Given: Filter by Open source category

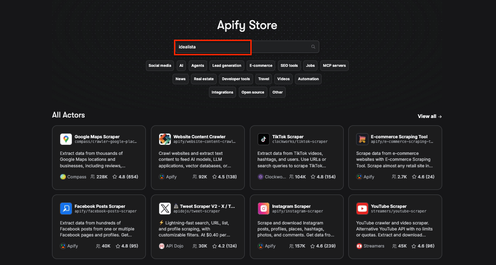Looking at the screenshot, I should tap(253, 92).
